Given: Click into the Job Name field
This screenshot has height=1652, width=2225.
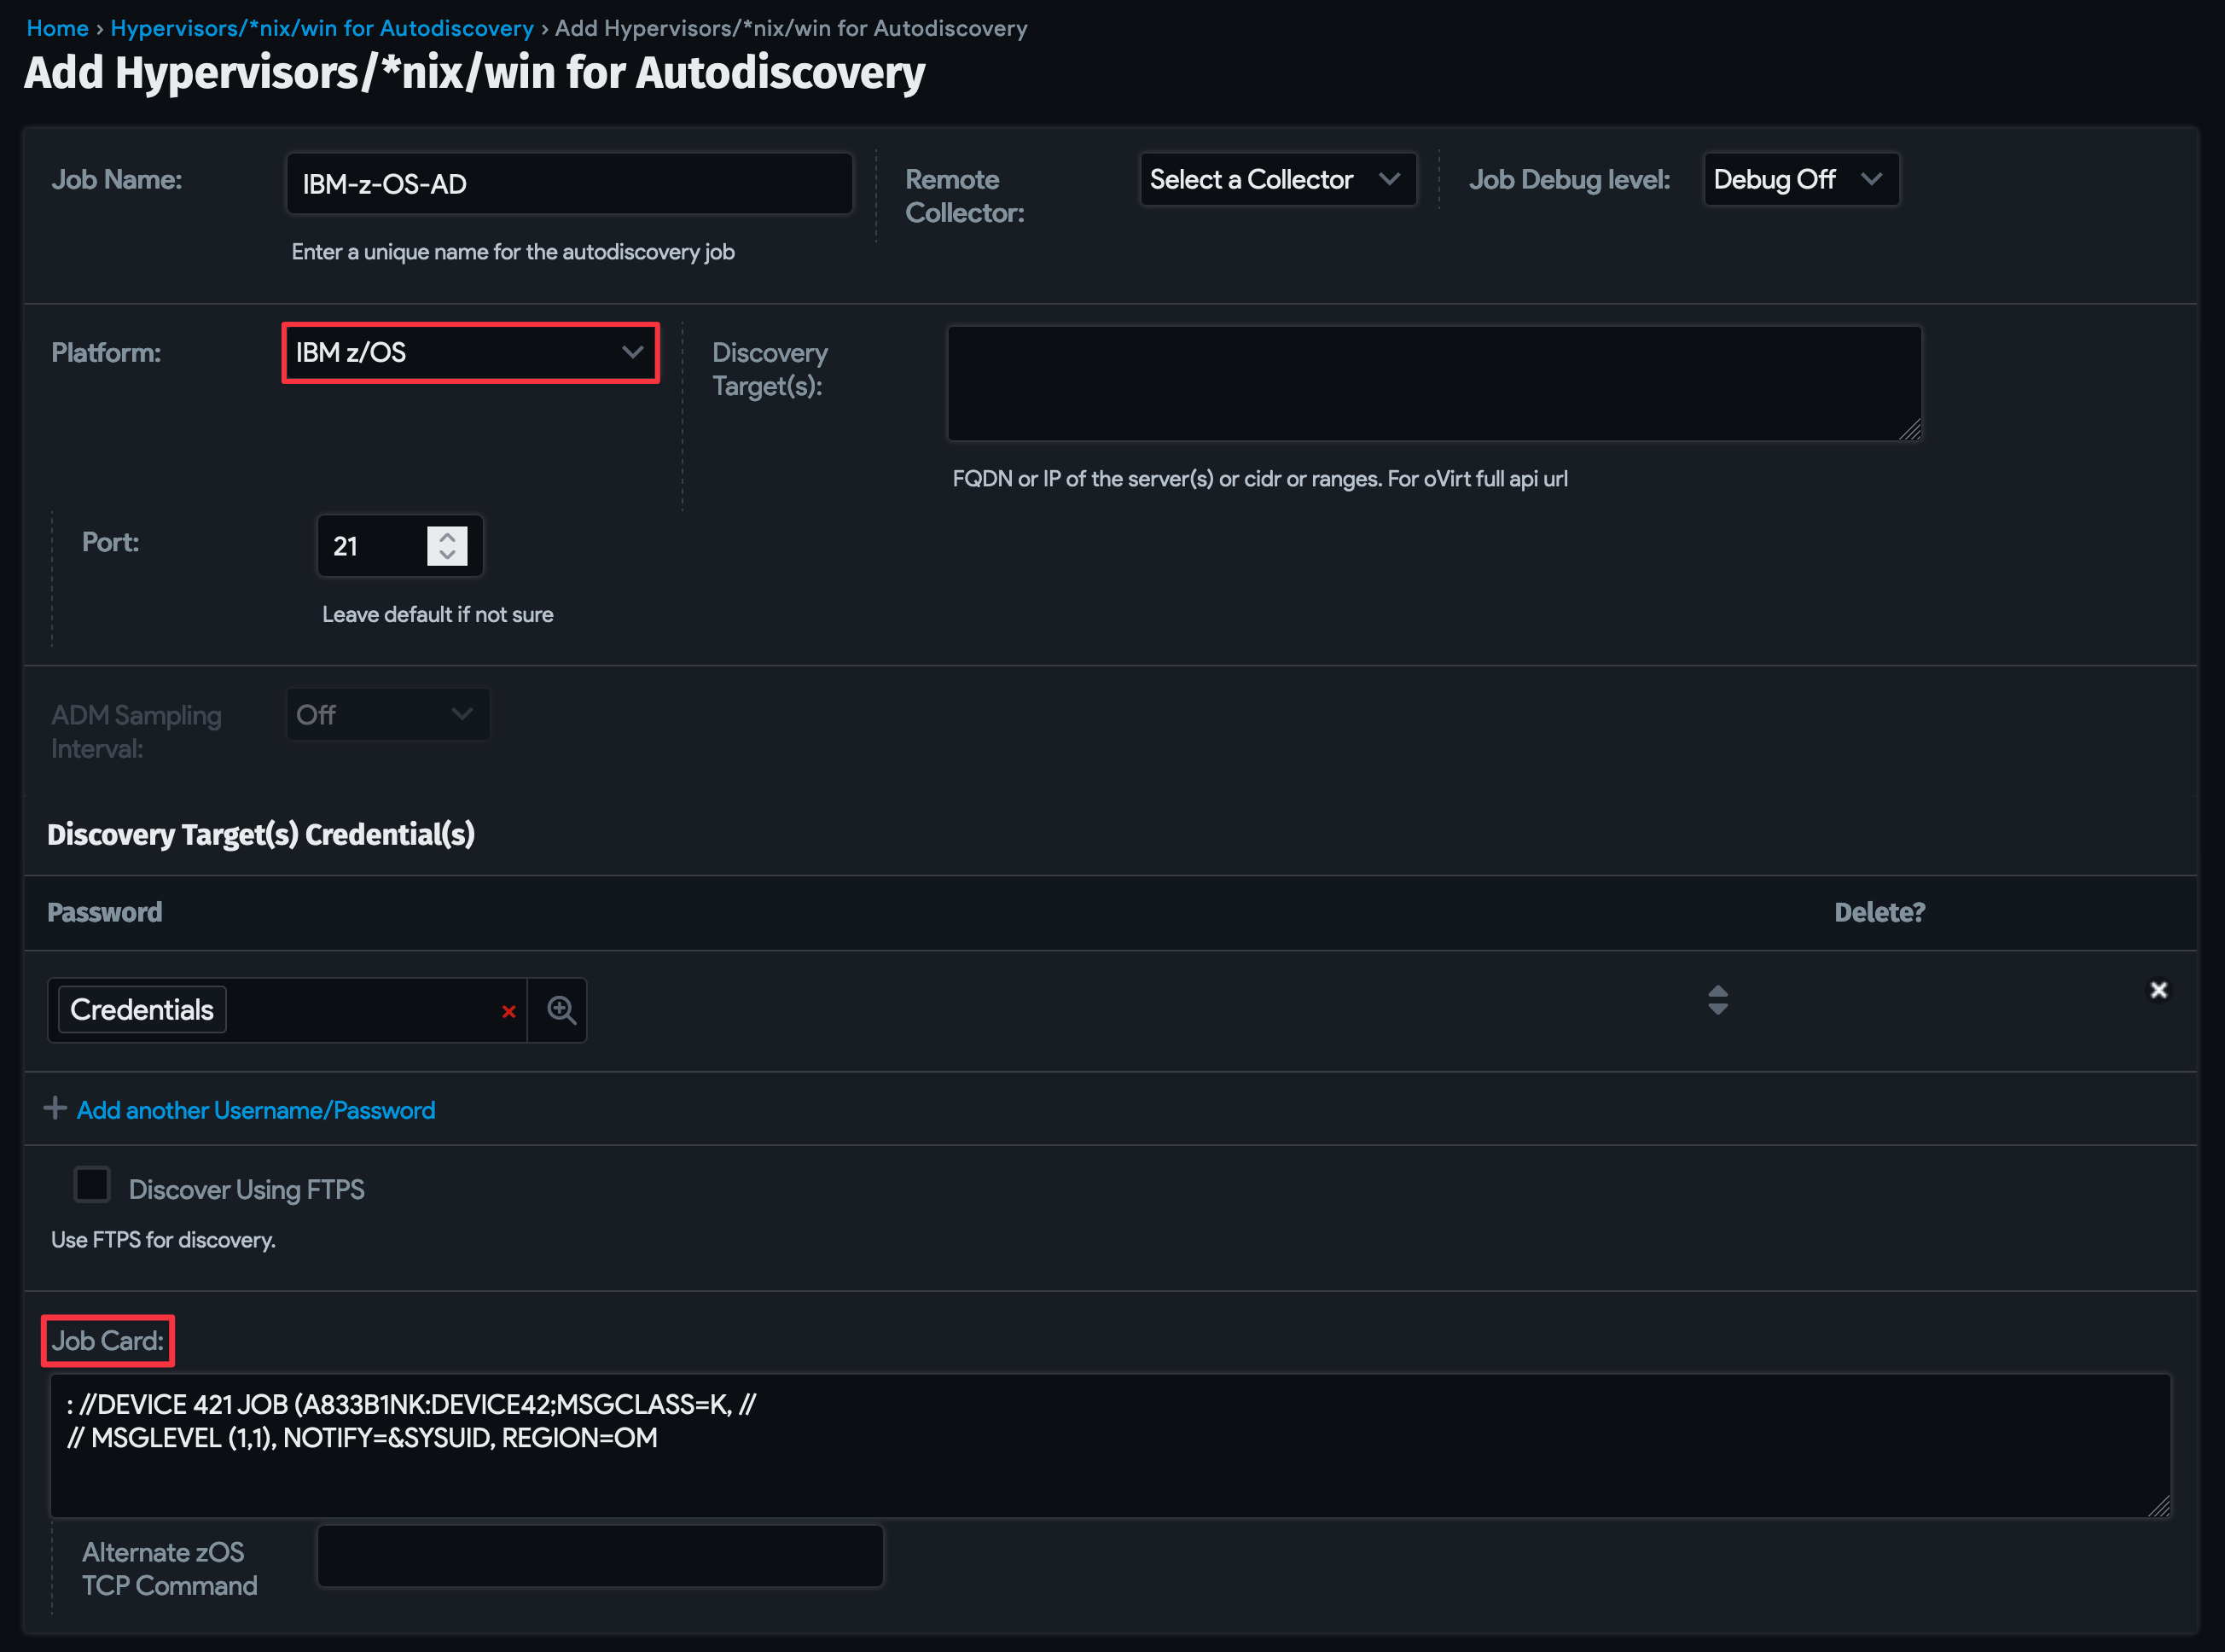Looking at the screenshot, I should 569,184.
